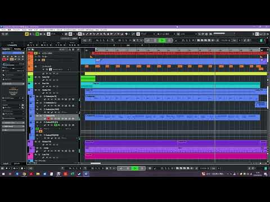This screenshot has height=202, width=270.
Task: Click the highlighted zone-layout icon at top right
Action: pos(257,34)
